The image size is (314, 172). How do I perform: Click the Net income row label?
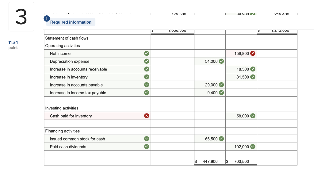coord(60,53)
